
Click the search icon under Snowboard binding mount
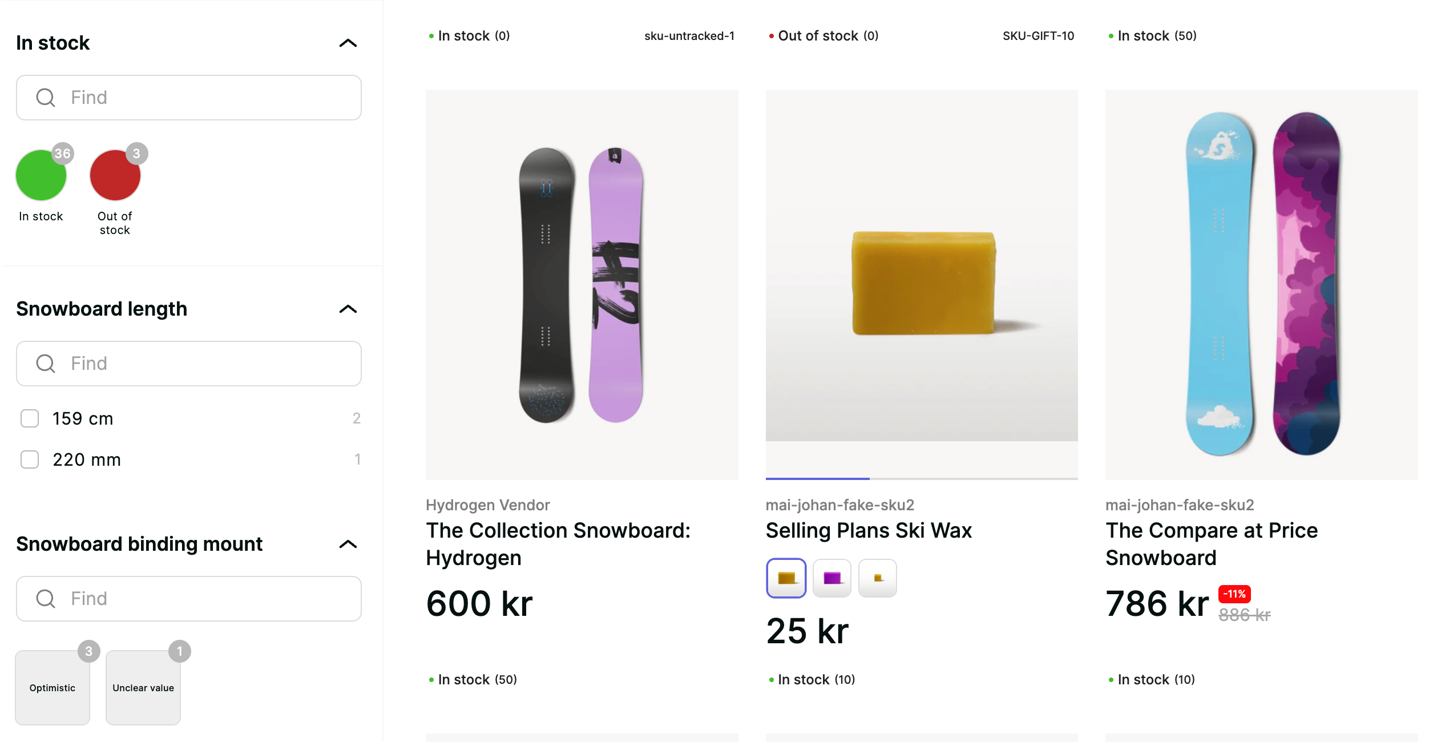coord(46,599)
